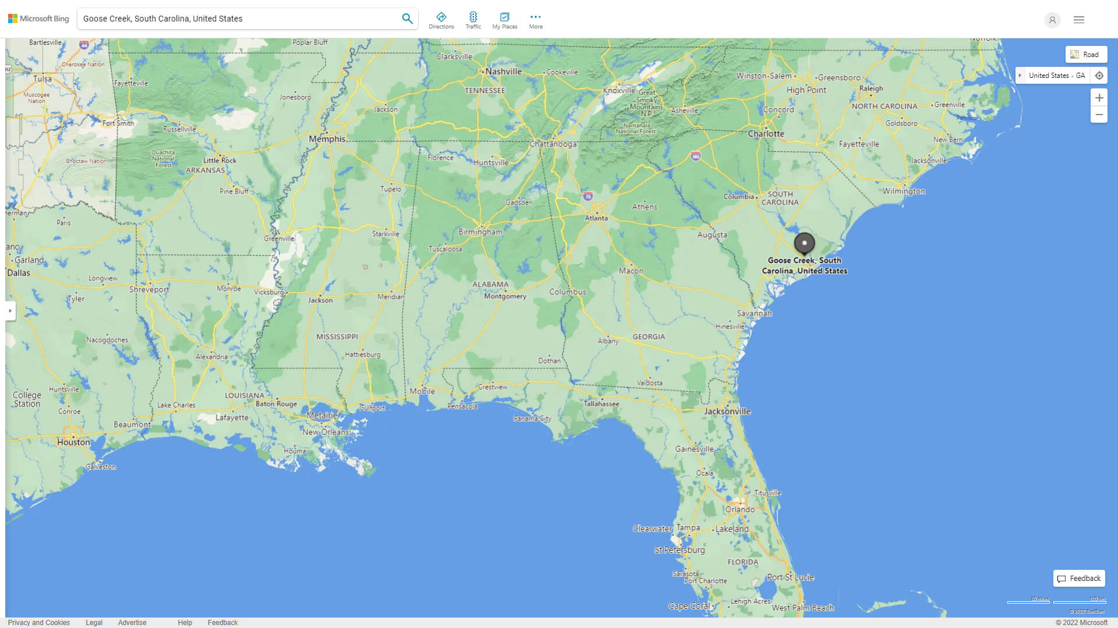Image resolution: width=1118 pixels, height=628 pixels.
Task: Click the user account icon
Action: point(1052,20)
